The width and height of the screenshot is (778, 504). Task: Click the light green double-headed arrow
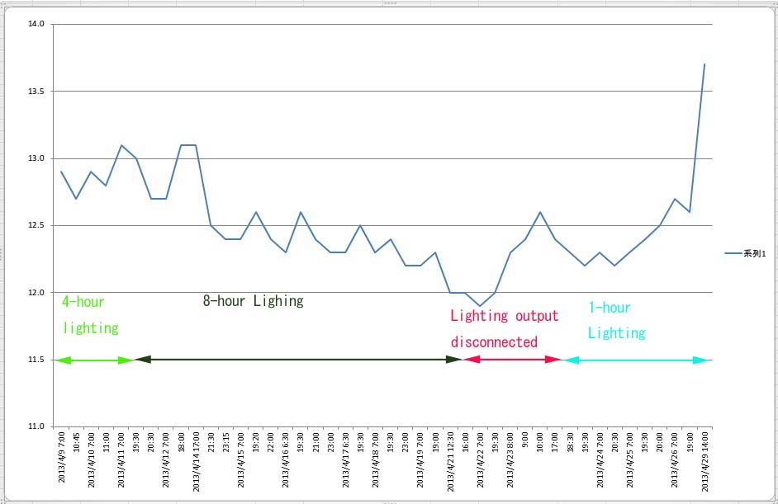pos(95,360)
